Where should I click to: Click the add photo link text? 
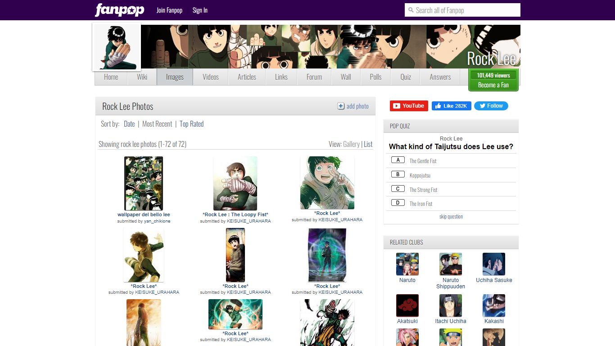pos(357,106)
